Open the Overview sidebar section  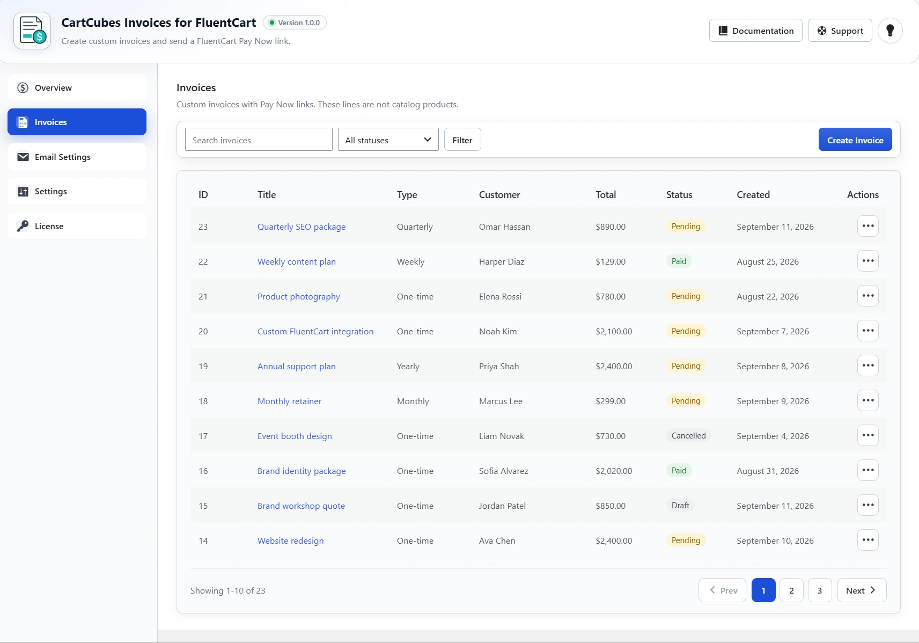pyautogui.click(x=77, y=87)
